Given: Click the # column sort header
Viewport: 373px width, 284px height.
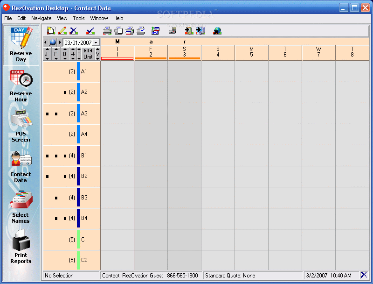Looking at the screenshot, I should (x=73, y=54).
